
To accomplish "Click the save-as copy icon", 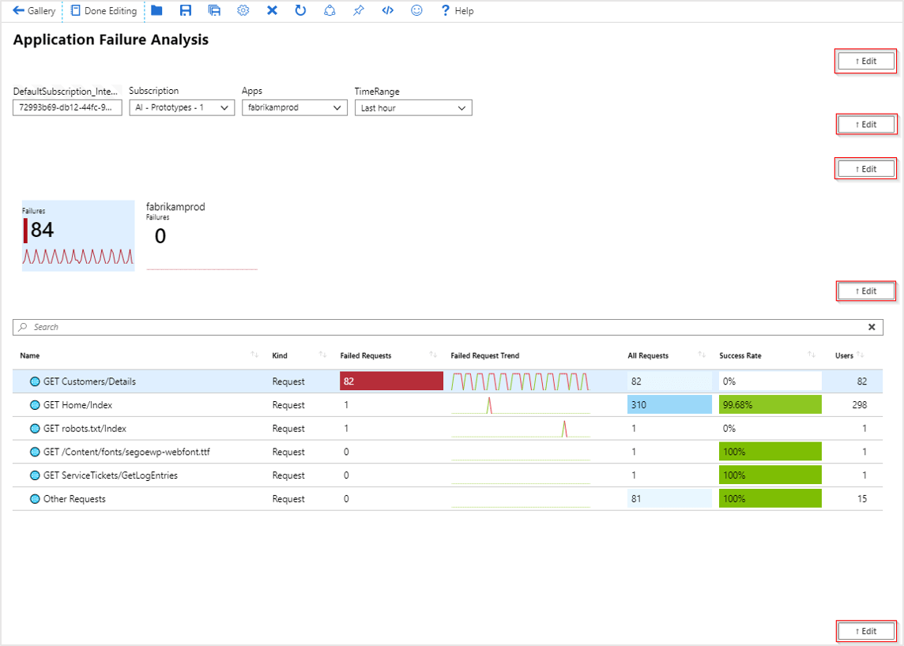I will (214, 10).
